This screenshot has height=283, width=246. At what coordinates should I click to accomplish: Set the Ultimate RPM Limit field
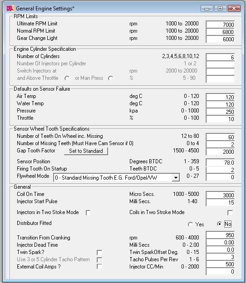point(220,24)
